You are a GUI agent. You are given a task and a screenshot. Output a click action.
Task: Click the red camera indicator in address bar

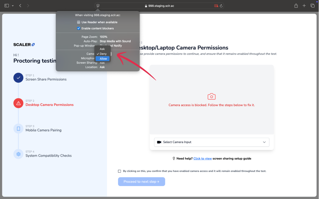216,6
